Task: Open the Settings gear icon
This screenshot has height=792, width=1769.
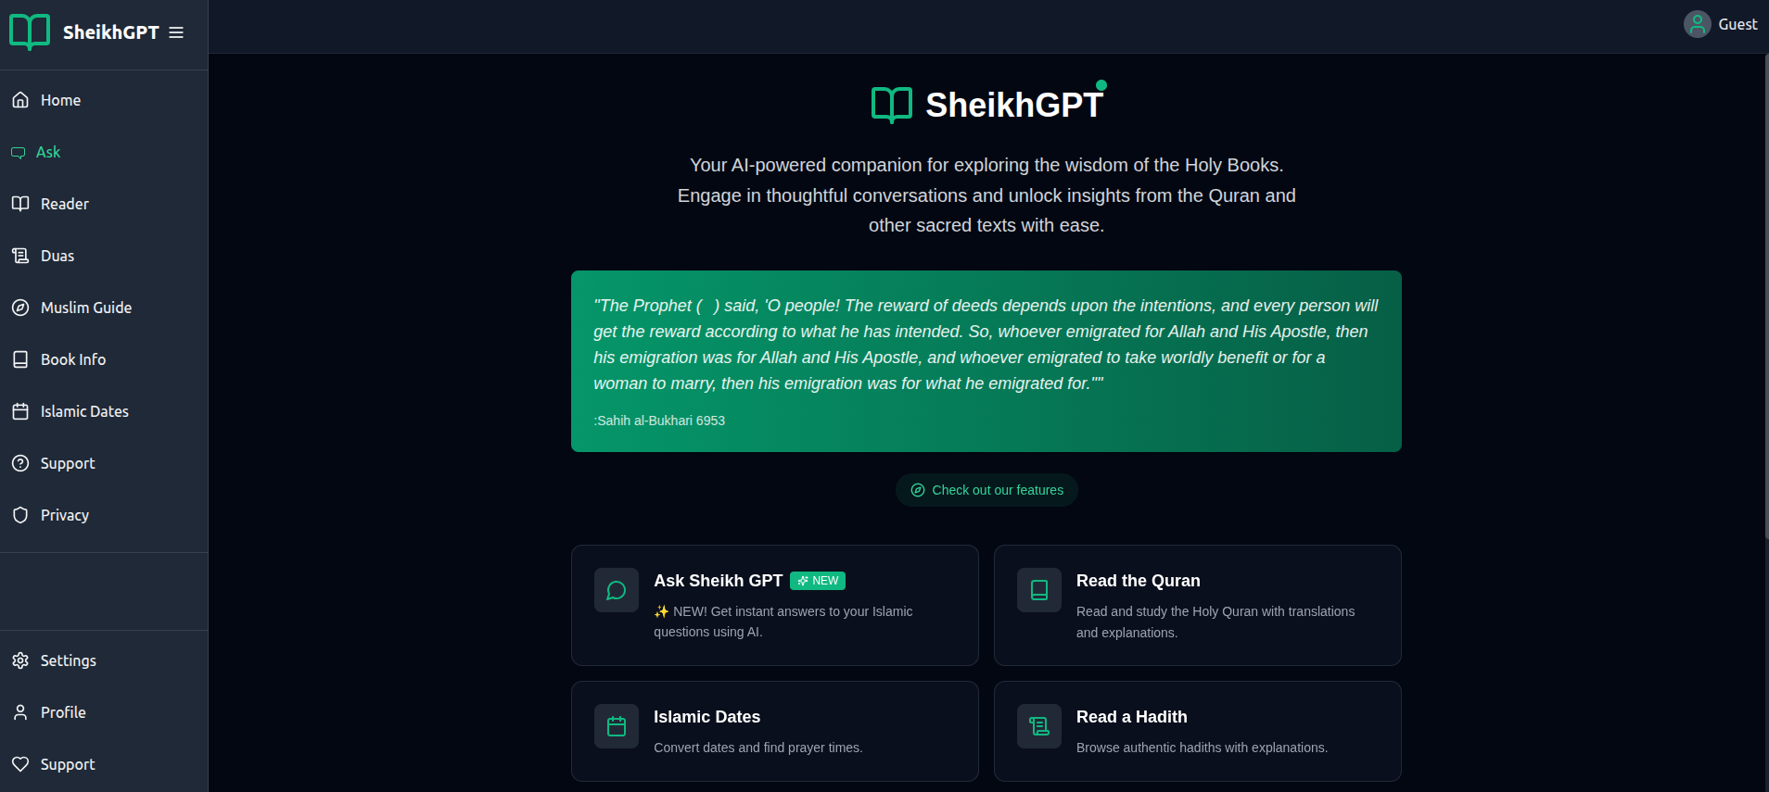Action: coord(19,660)
